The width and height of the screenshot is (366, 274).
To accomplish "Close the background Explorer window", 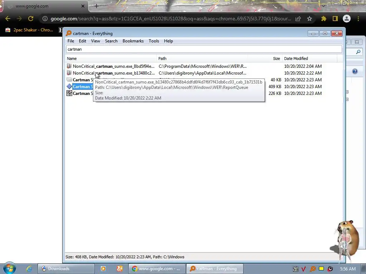I will (357, 42).
